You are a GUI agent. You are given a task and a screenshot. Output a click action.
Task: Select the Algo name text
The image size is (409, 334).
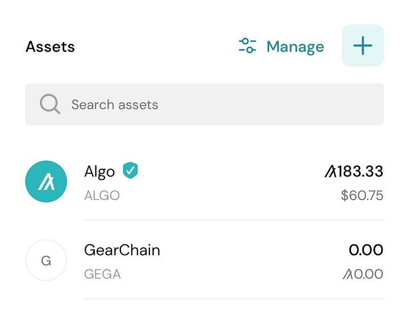pyautogui.click(x=99, y=172)
